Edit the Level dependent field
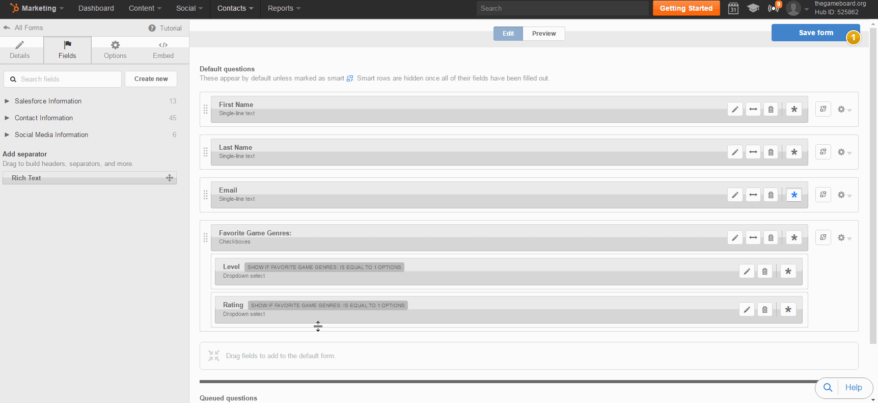Screen dimensions: 878x403 click(747, 272)
